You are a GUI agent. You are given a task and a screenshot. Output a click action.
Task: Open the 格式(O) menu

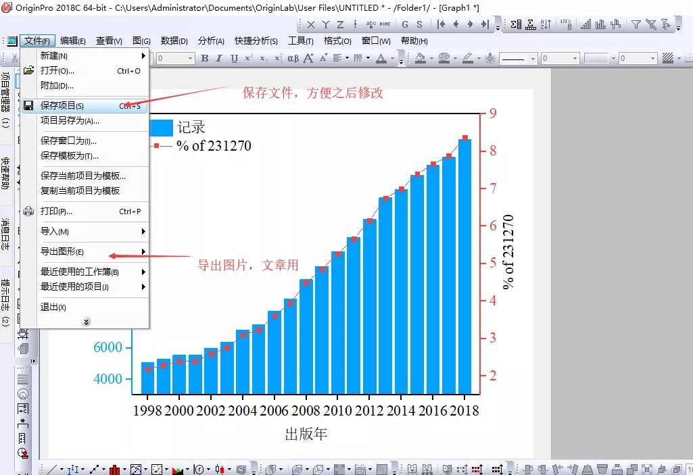[x=337, y=41]
